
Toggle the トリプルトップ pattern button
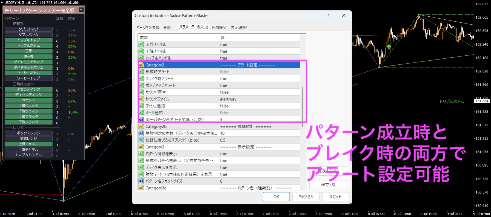click(x=28, y=40)
